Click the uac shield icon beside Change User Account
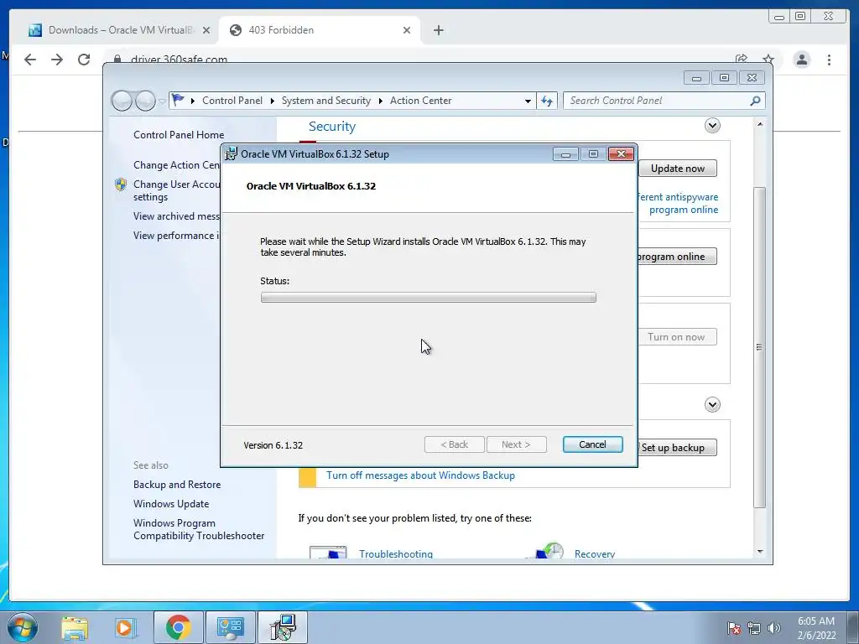 (121, 184)
